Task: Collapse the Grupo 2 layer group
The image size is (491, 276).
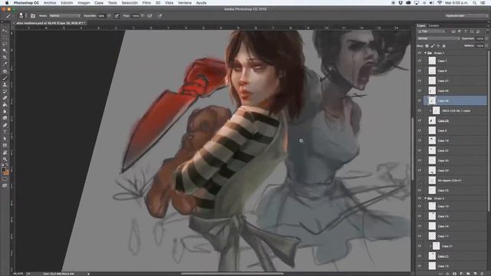Action: 425,199
